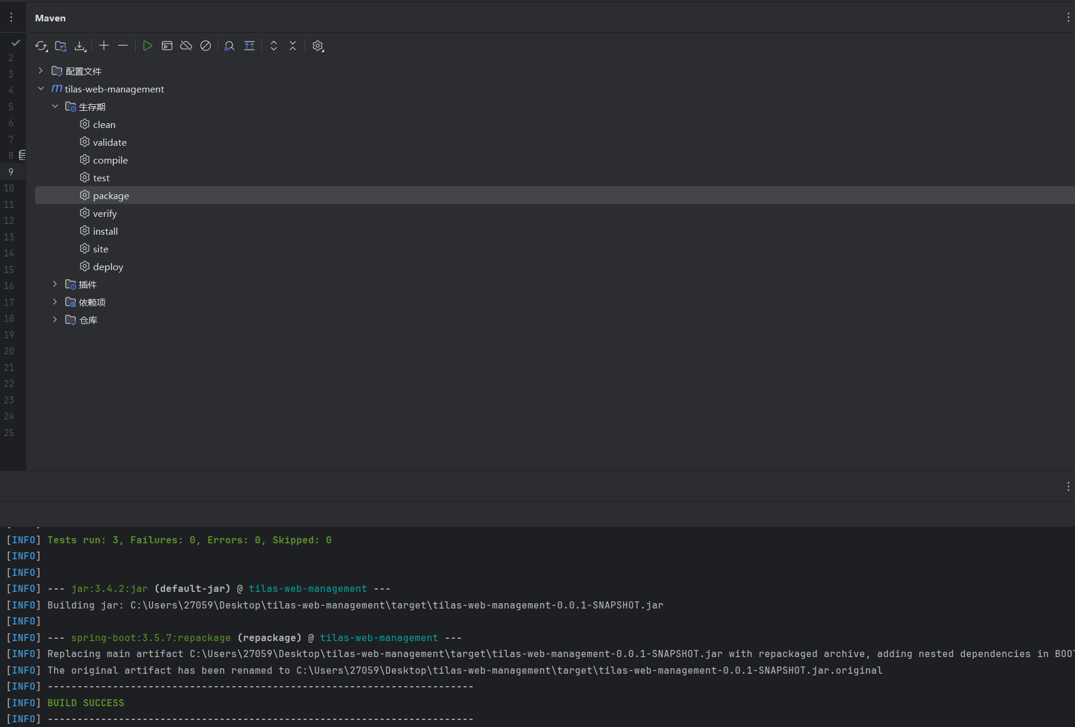The width and height of the screenshot is (1075, 727).
Task: Collapse all Maven tree nodes
Action: click(293, 46)
